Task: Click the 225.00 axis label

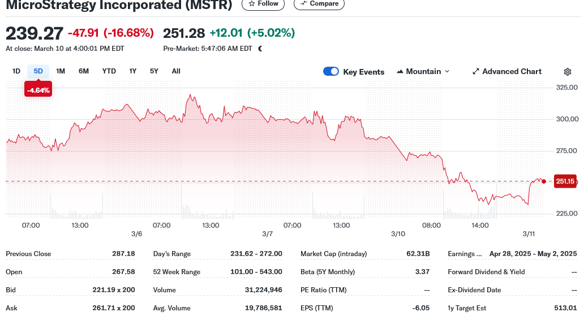Action: coord(566,214)
